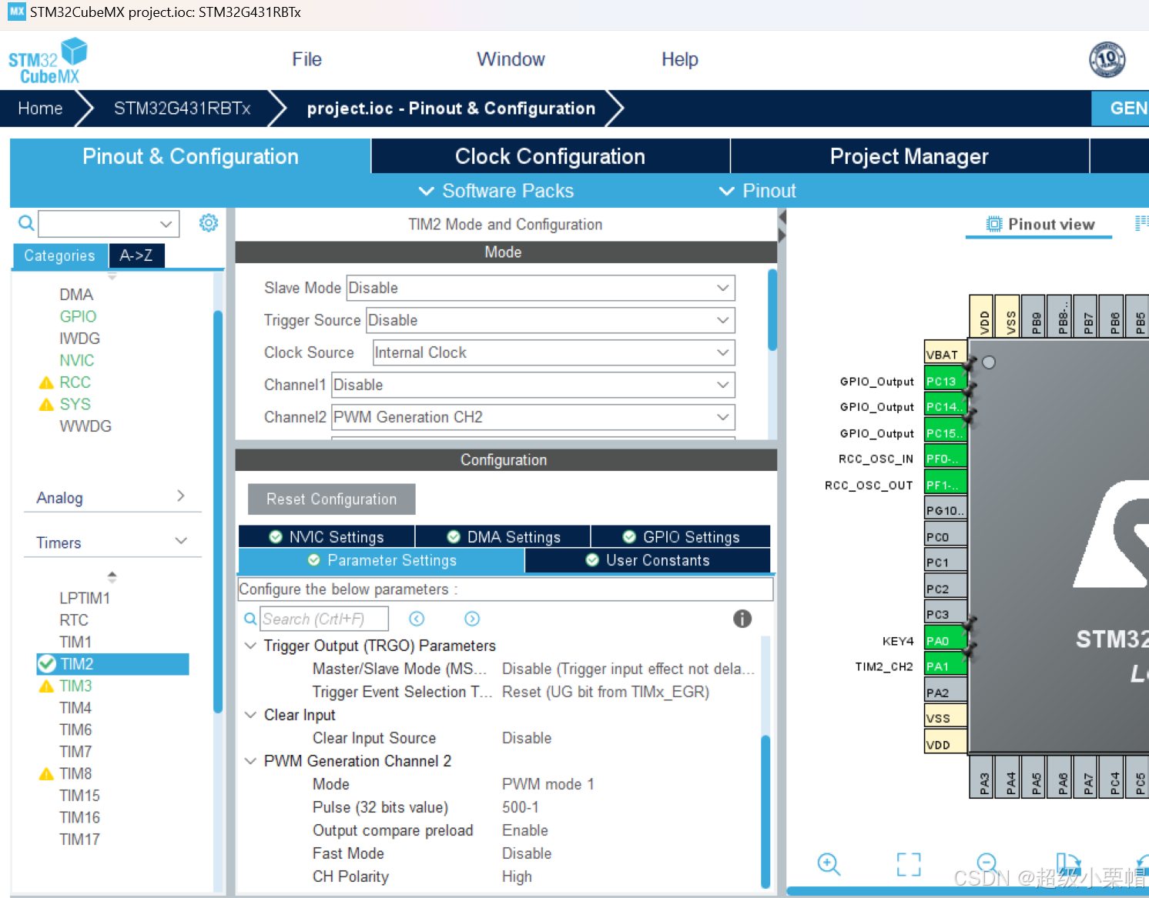The width and height of the screenshot is (1149, 898).
Task: Click the green check icon beside TIM2
Action: pos(47,664)
